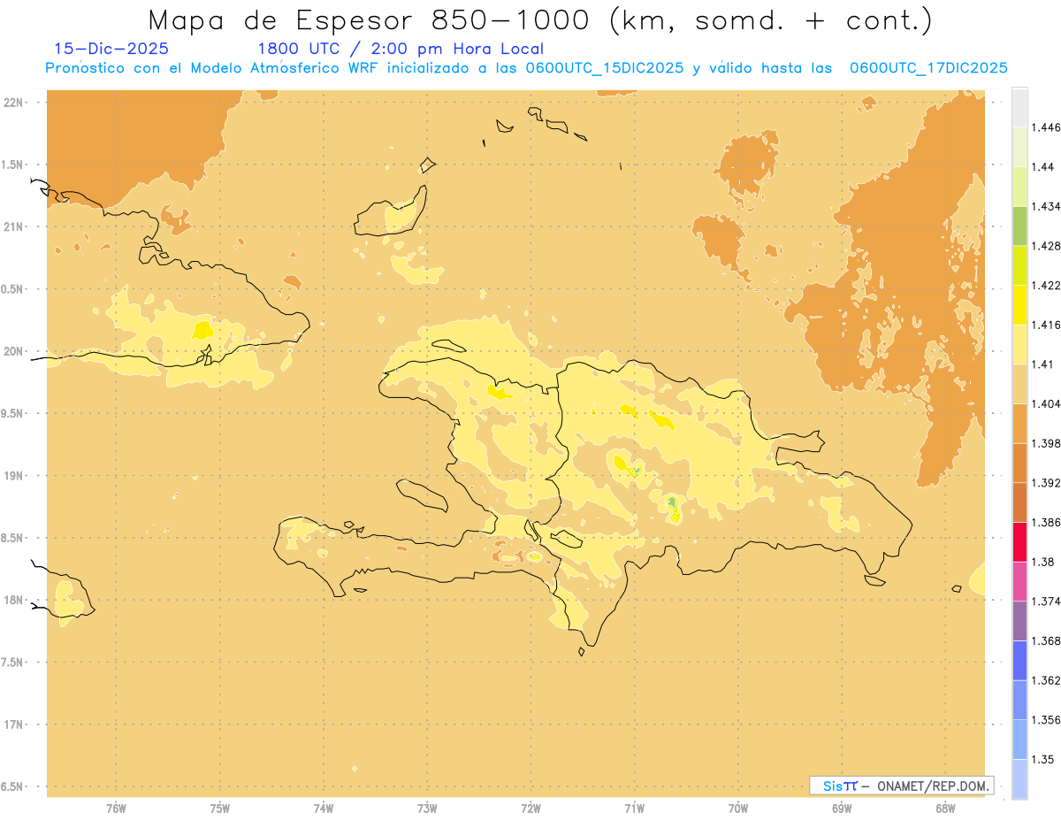1061x820 pixels.
Task: Click the '1800 UTC / 2:00 pm Hora Local' label
Action: tap(401, 49)
